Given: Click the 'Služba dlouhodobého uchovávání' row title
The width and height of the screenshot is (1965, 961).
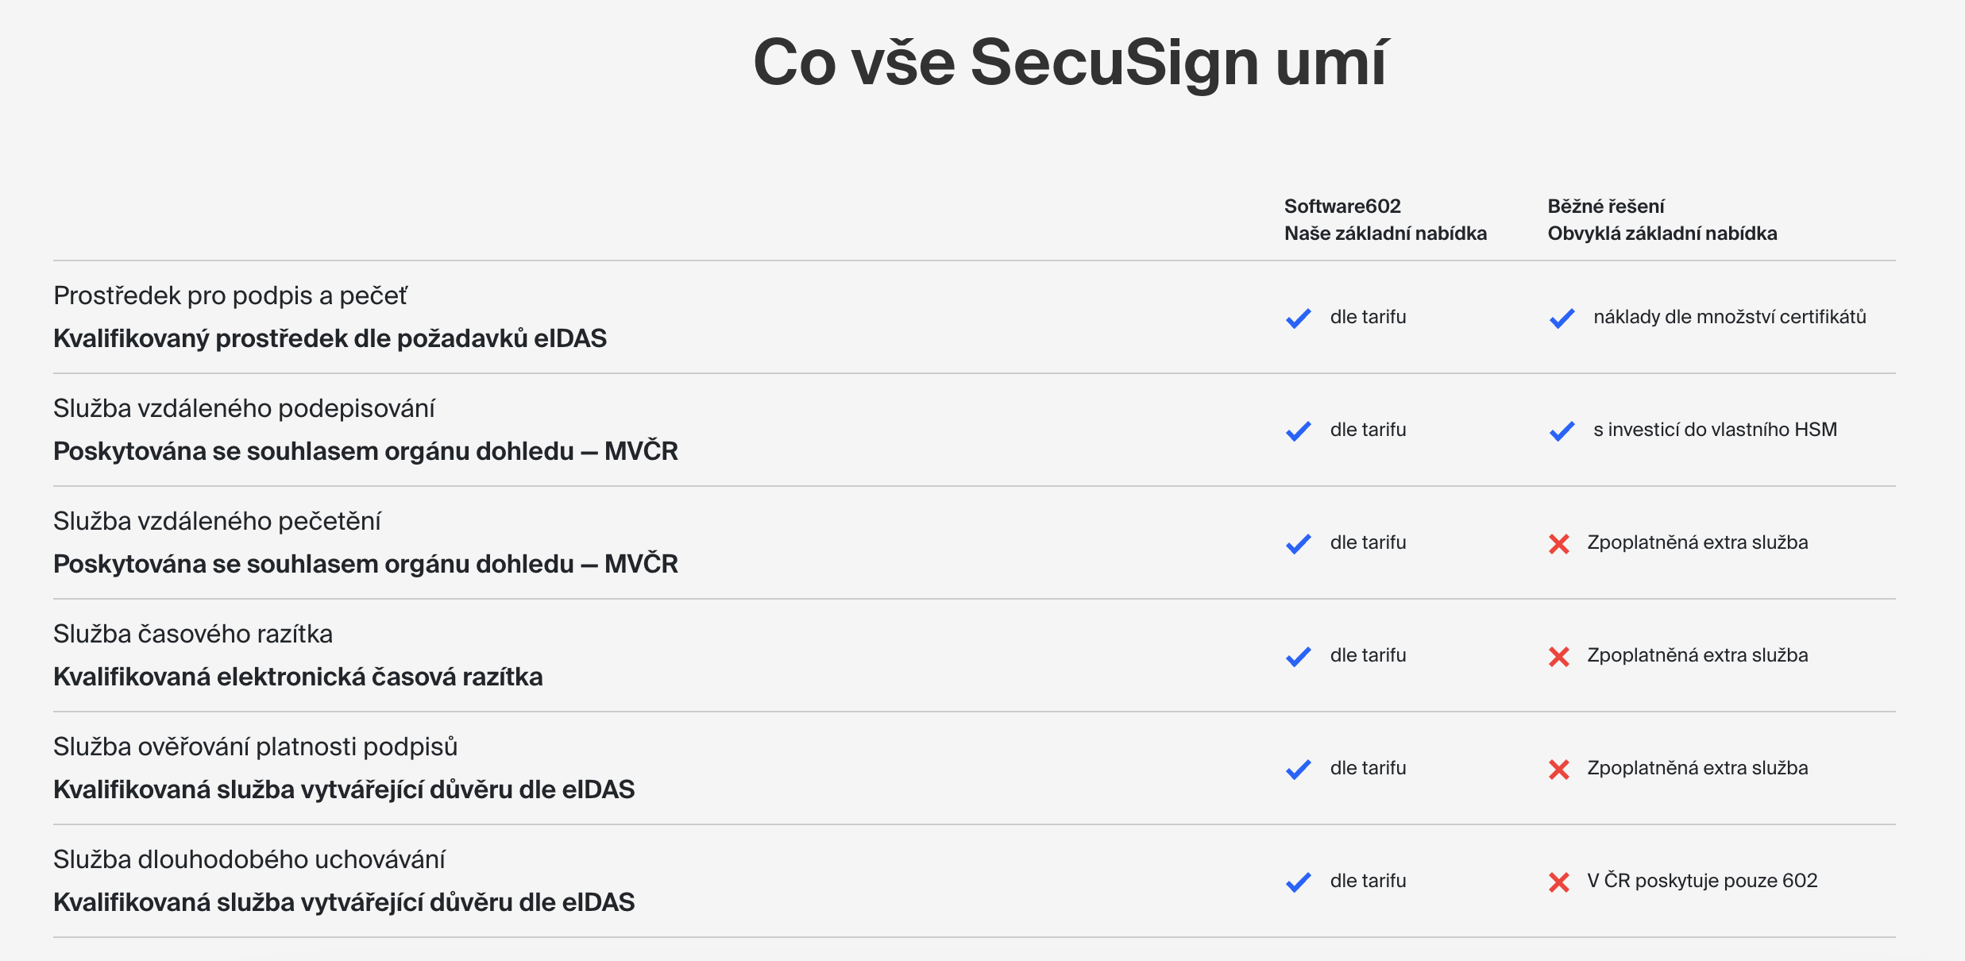Looking at the screenshot, I should tap(249, 859).
